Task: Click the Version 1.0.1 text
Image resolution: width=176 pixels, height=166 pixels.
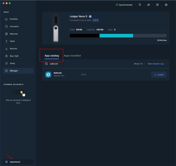Action: pyautogui.click(x=59, y=76)
